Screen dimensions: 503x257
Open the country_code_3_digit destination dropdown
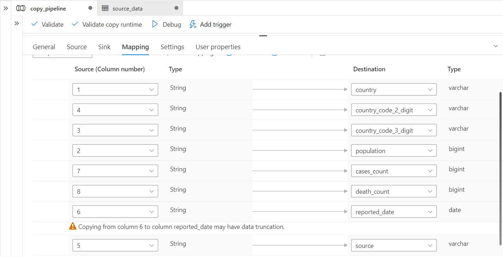pyautogui.click(x=394, y=130)
